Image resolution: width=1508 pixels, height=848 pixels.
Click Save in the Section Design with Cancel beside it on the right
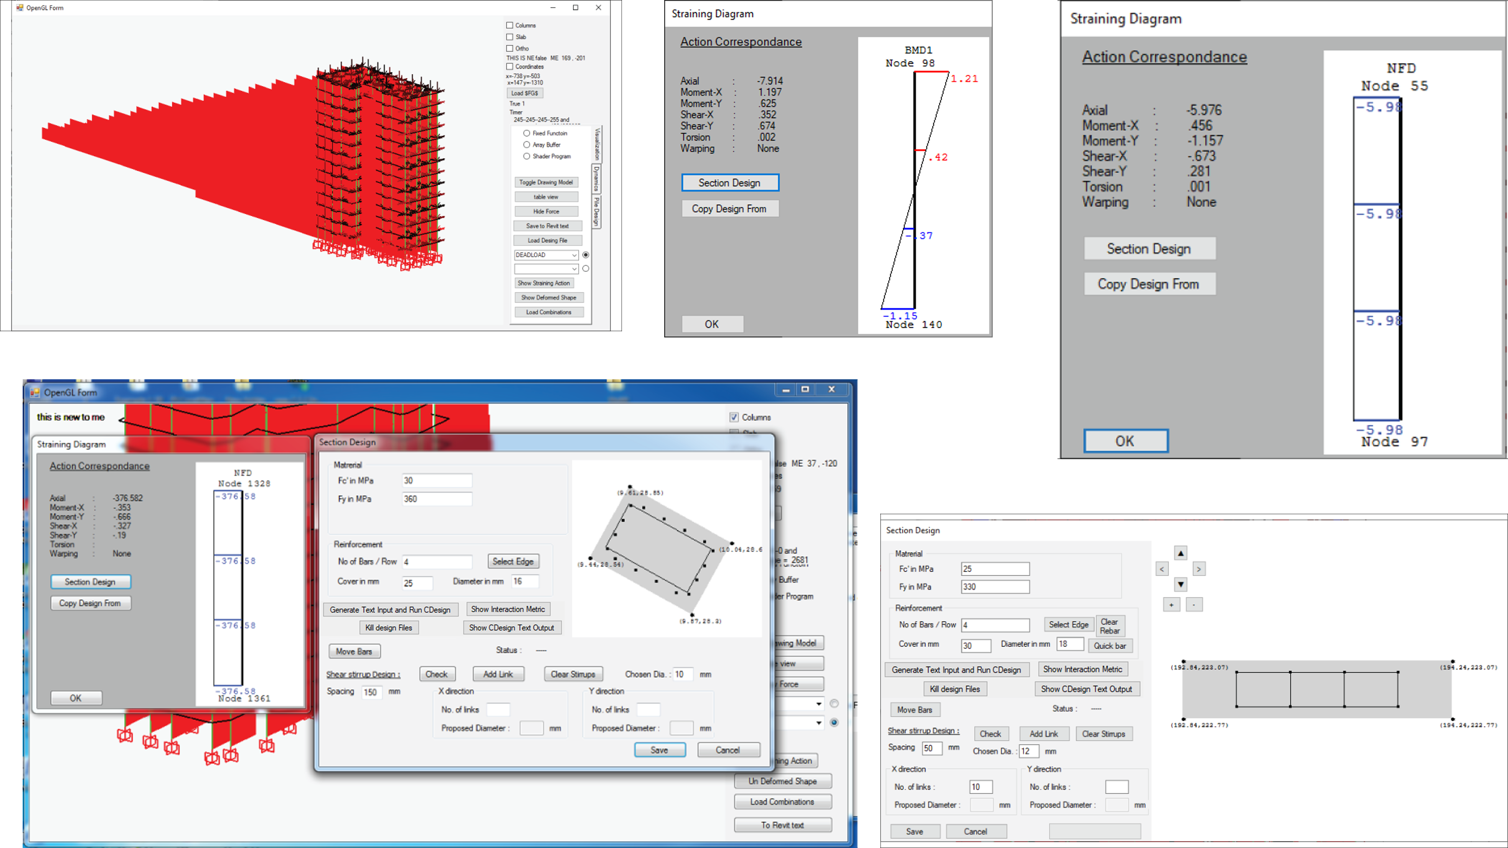click(x=660, y=751)
